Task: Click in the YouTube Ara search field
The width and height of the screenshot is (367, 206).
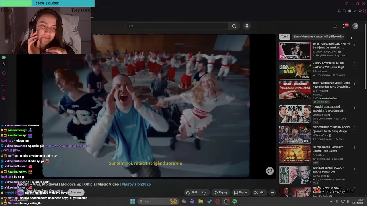Action: [x=177, y=26]
